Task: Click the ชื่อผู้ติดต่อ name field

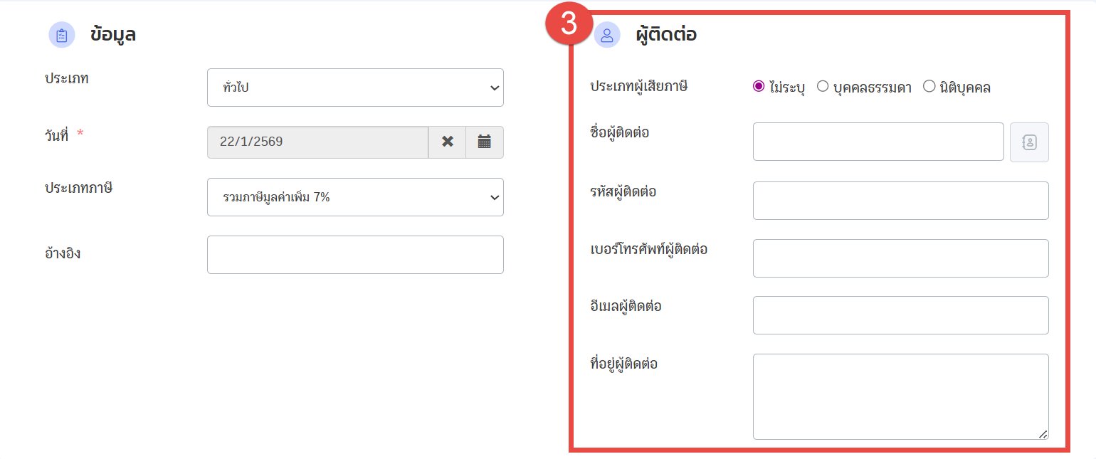Action: pyautogui.click(x=878, y=142)
